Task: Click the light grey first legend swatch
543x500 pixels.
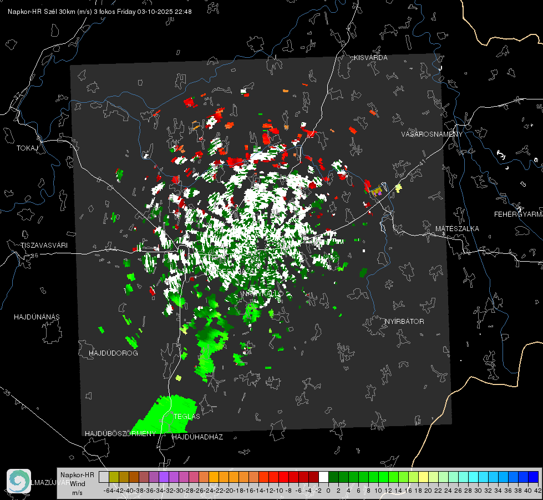Action: (104, 477)
